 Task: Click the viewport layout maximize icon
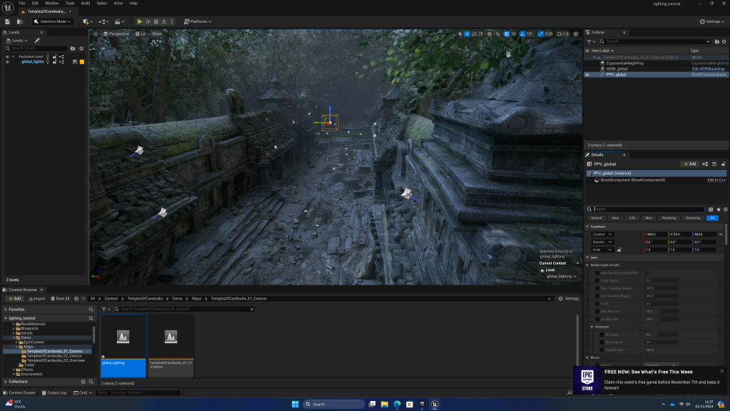[x=576, y=34]
